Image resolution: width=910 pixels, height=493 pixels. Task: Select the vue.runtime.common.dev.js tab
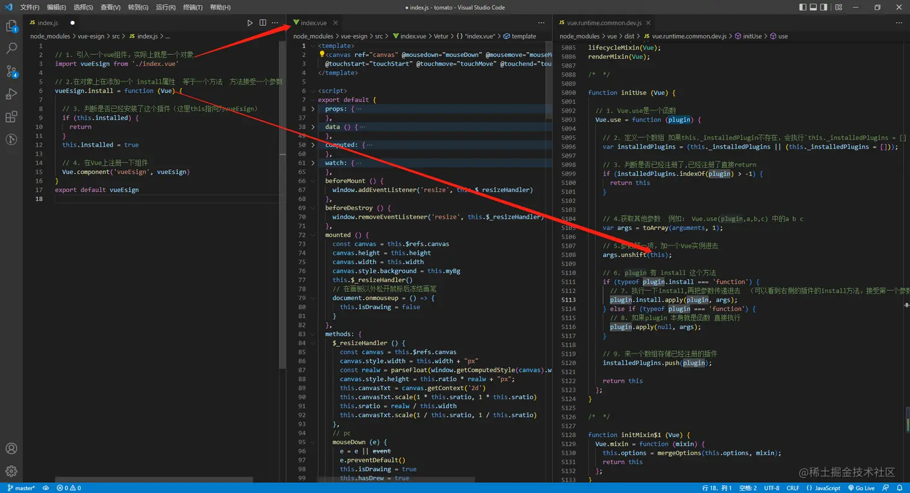point(604,23)
